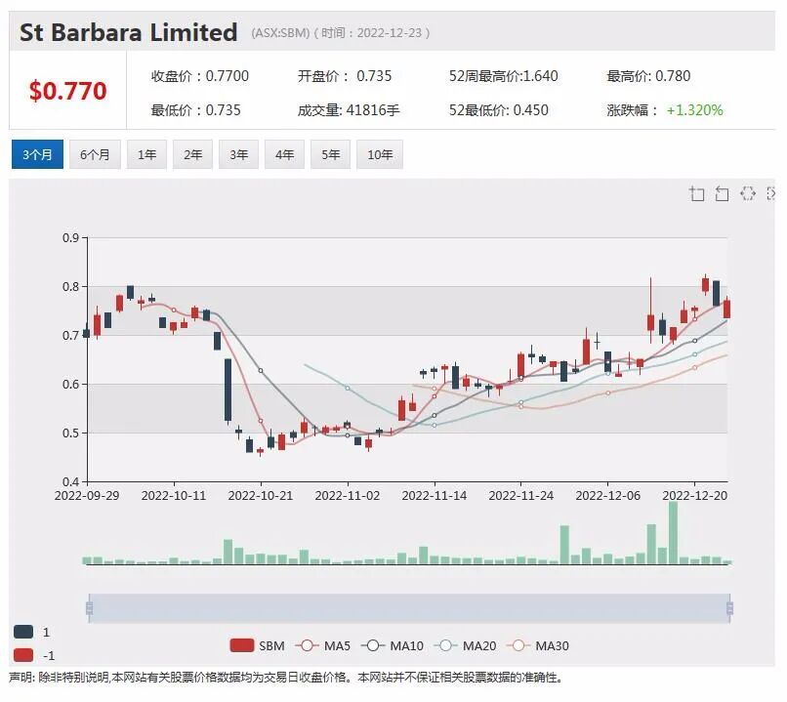The height and width of the screenshot is (702, 787).
Task: Click the zoom reset (undo zoom) icon
Action: tap(722, 193)
